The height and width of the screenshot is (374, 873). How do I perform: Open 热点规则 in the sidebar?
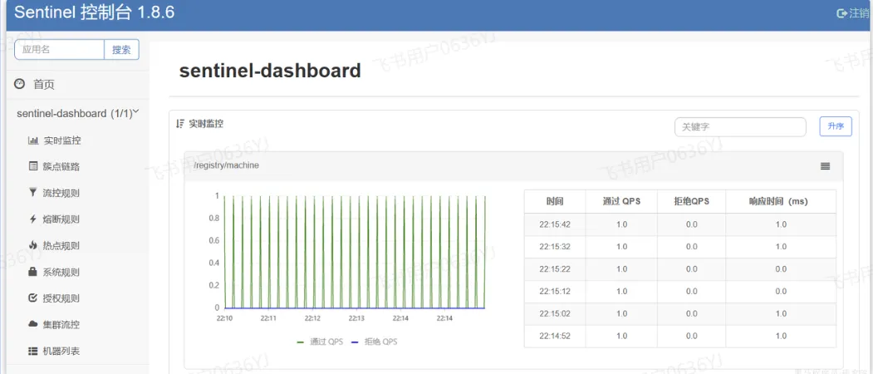[61, 245]
